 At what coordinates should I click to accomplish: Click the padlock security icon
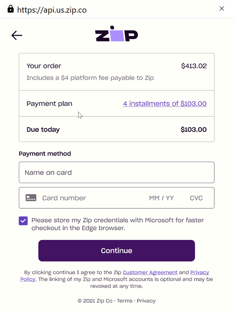click(x=11, y=9)
